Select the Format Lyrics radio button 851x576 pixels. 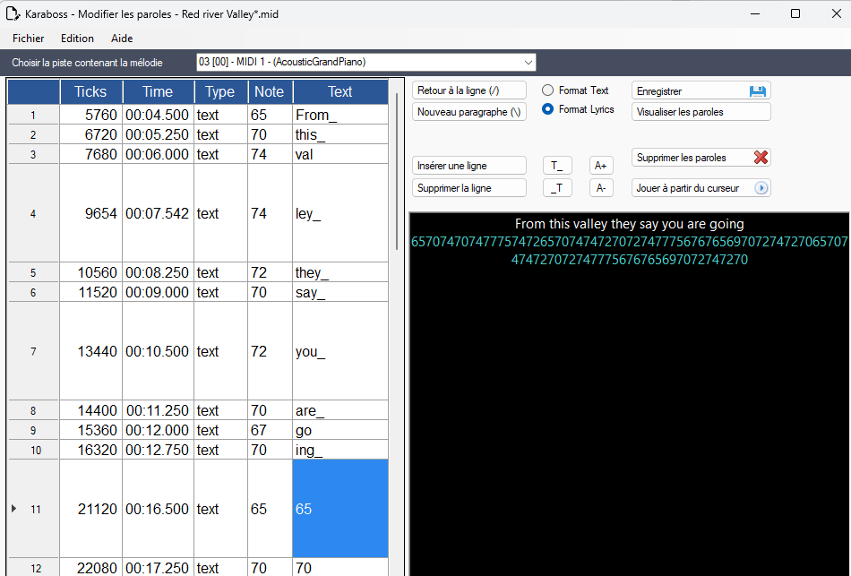click(x=547, y=109)
